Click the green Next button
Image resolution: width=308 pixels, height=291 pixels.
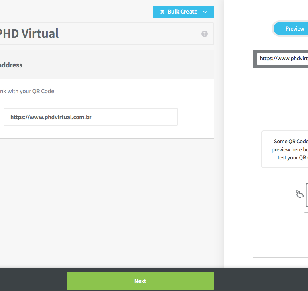(140, 281)
